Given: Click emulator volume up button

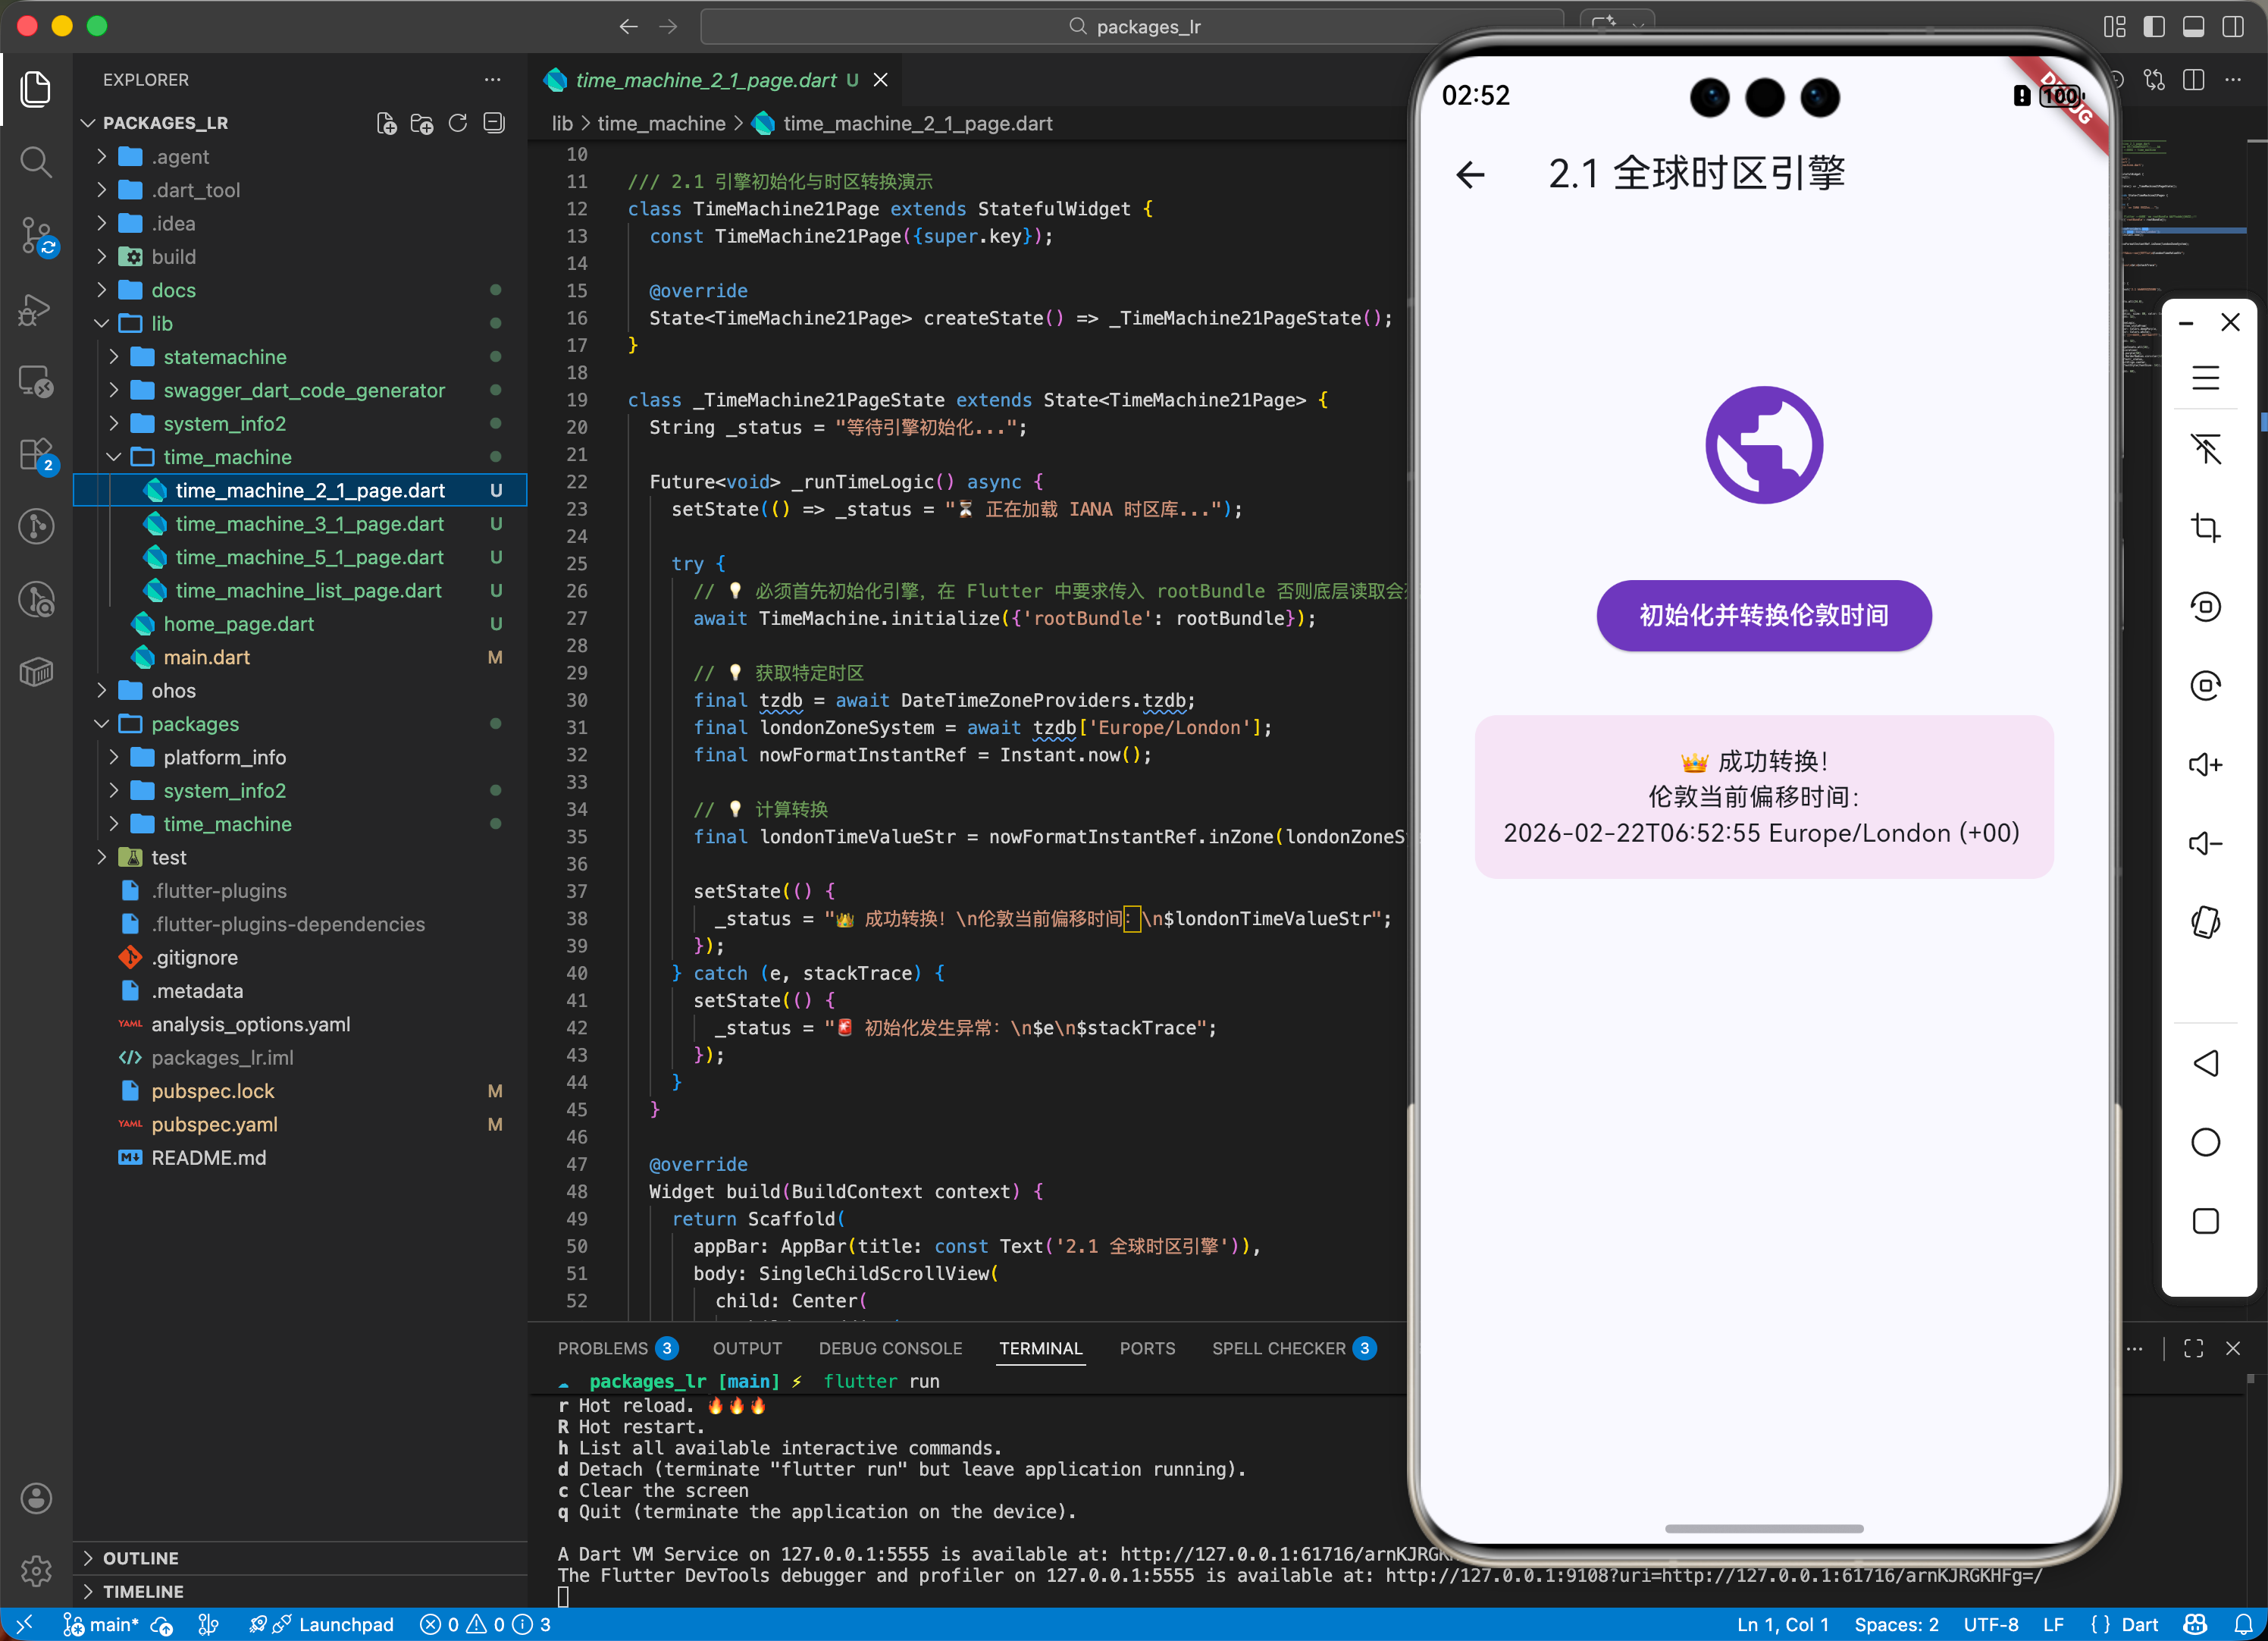Looking at the screenshot, I should pyautogui.click(x=2205, y=764).
